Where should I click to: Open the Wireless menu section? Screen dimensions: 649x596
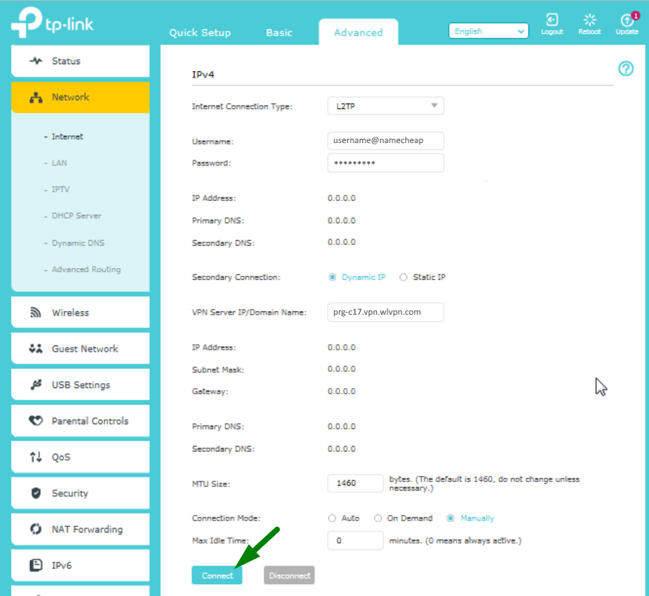click(x=80, y=313)
